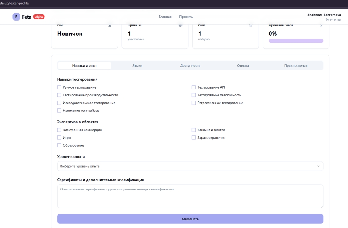
Task: Go to the Доступность tab
Action: pos(190,65)
